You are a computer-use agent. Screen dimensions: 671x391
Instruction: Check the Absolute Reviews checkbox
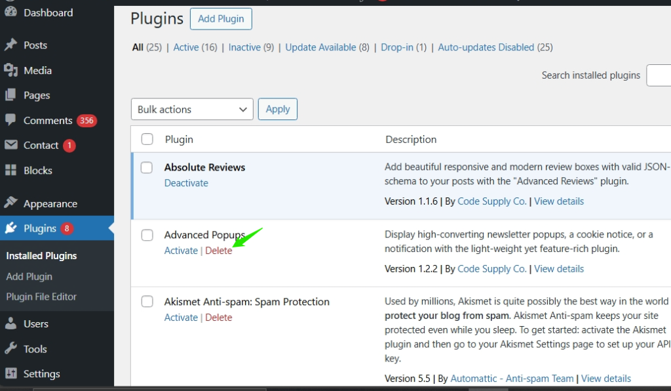point(147,167)
